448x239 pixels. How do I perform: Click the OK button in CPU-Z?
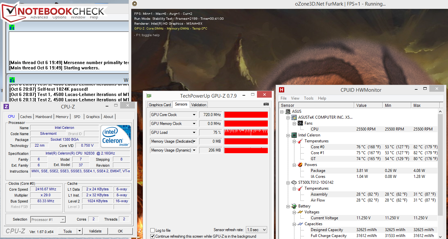[120, 231]
